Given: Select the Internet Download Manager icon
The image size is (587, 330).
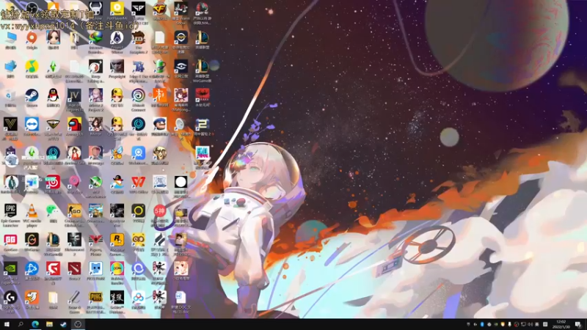Looking at the screenshot, I should tap(95, 38).
